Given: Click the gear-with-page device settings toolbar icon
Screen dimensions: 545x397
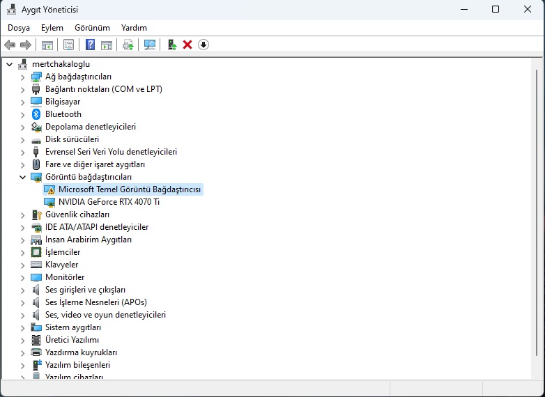Looking at the screenshot, I should click(128, 45).
